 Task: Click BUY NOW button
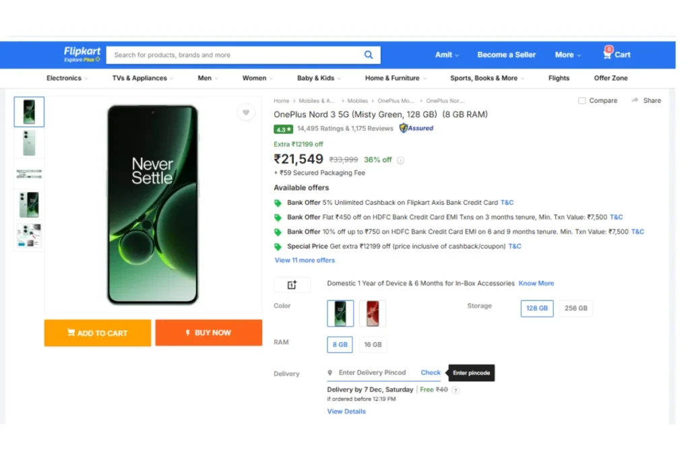[x=209, y=333]
